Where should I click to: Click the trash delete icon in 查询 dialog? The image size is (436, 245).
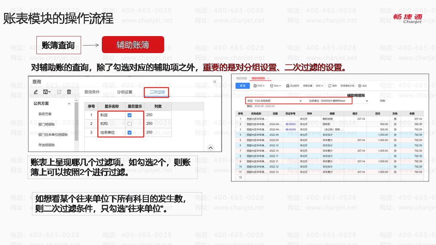[69, 92]
